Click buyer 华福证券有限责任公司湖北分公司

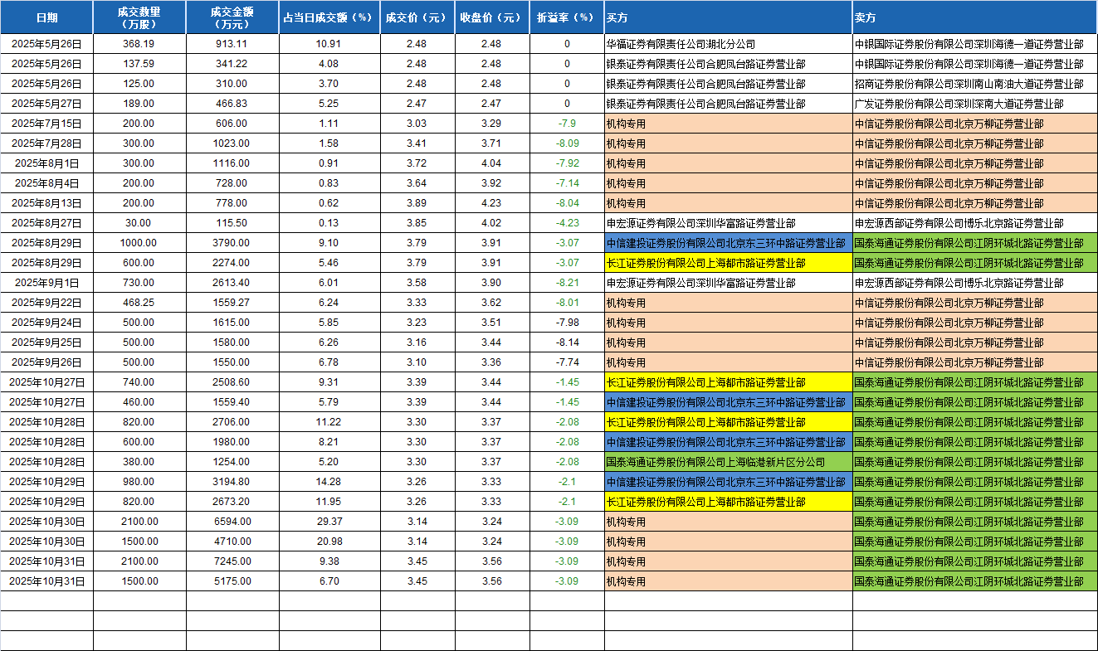pos(728,44)
